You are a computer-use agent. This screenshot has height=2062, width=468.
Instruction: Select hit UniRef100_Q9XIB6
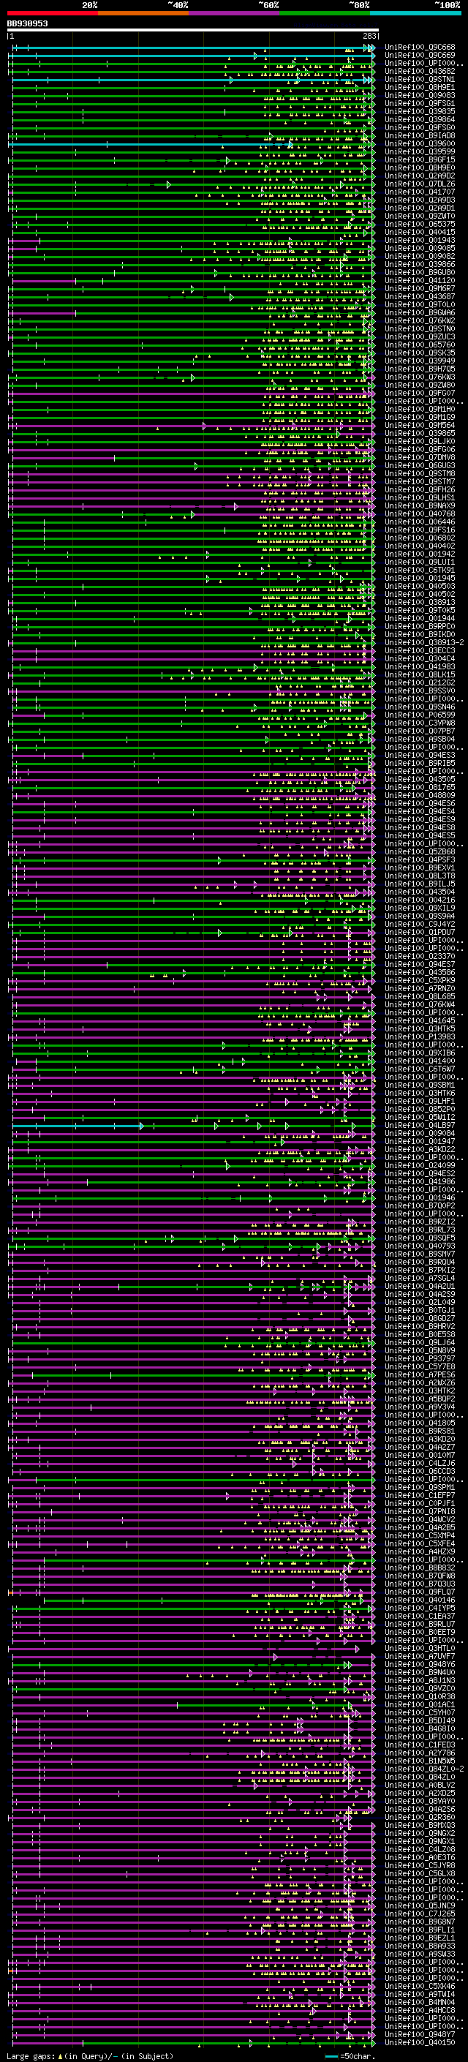coord(420,1053)
